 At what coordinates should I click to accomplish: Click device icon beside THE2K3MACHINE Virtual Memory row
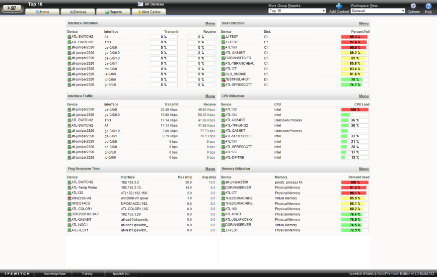pos(223,198)
